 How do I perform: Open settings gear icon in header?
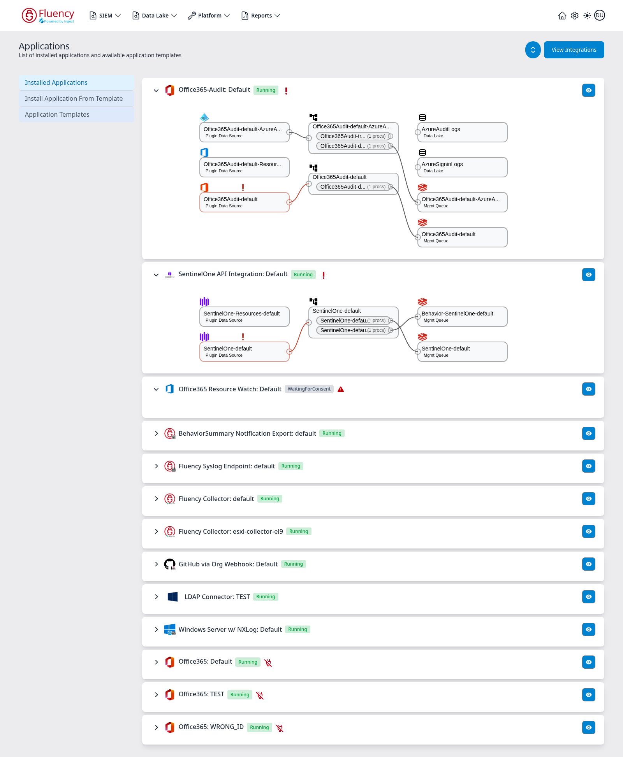575,16
